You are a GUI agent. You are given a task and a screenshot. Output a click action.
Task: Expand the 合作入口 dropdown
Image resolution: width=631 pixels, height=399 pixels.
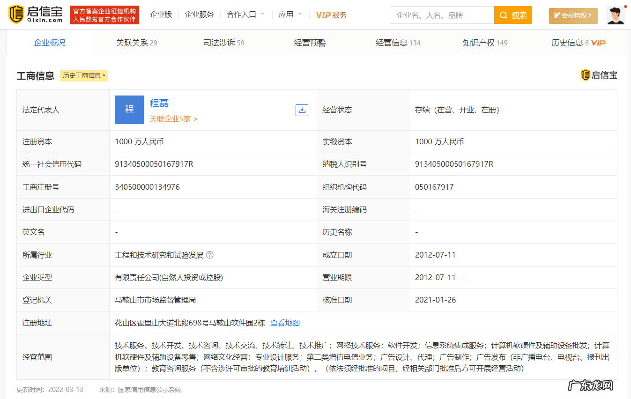tap(241, 15)
